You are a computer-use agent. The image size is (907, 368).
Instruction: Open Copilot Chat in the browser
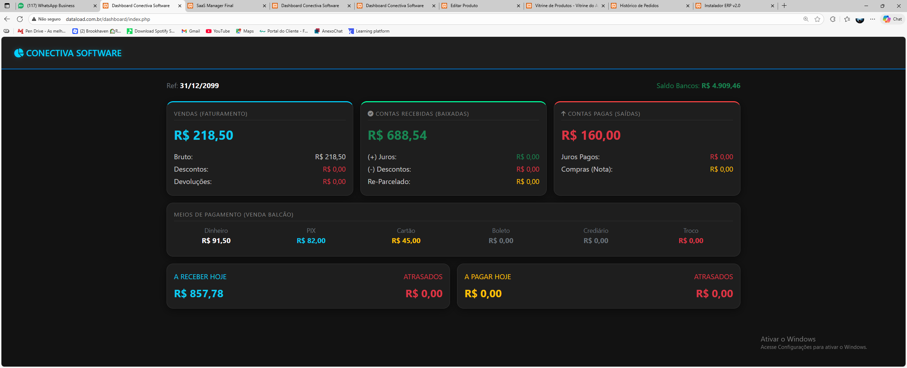[891, 19]
